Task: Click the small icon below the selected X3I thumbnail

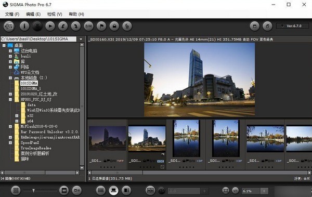Action: tap(162, 167)
